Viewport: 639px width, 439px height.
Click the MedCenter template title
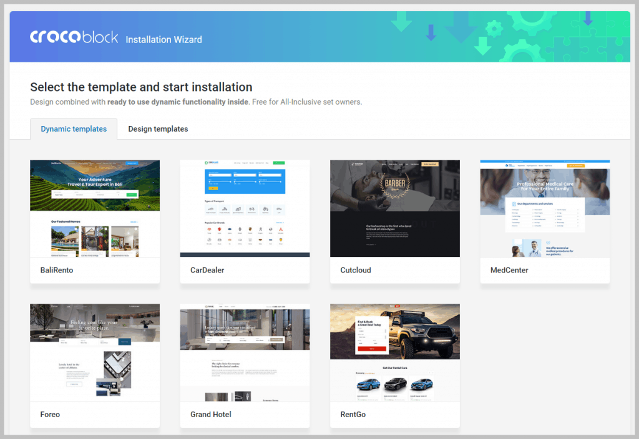[509, 271]
